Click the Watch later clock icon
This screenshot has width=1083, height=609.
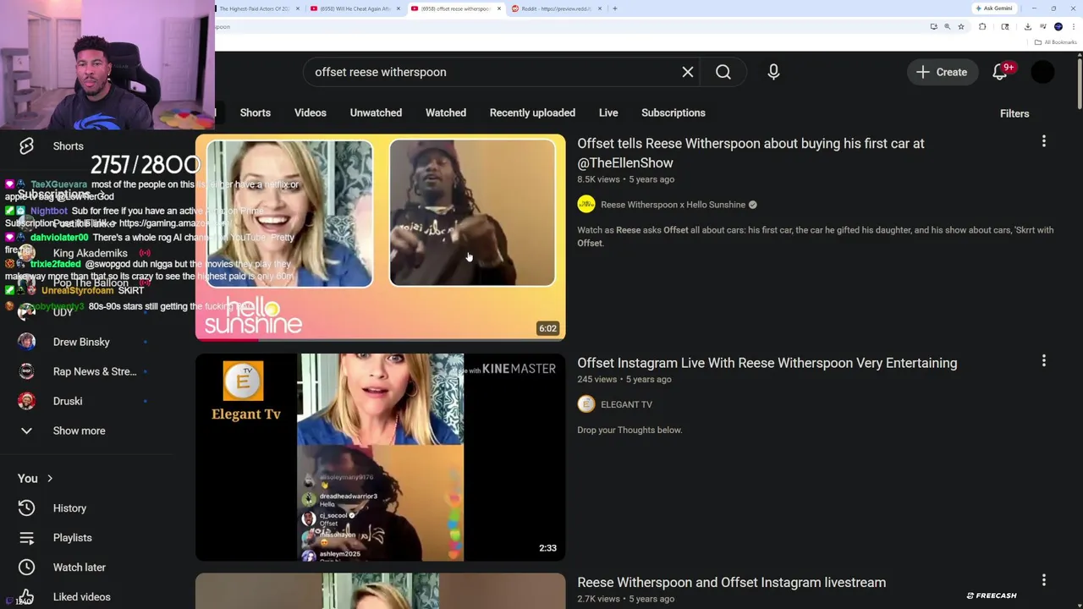26,568
